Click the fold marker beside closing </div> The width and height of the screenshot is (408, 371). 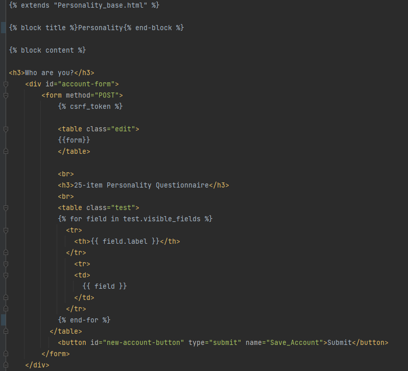6,365
